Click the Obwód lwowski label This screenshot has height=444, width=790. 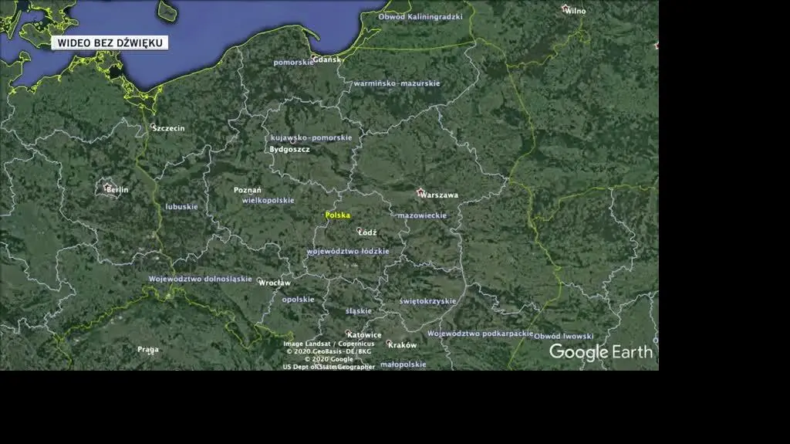click(x=564, y=336)
